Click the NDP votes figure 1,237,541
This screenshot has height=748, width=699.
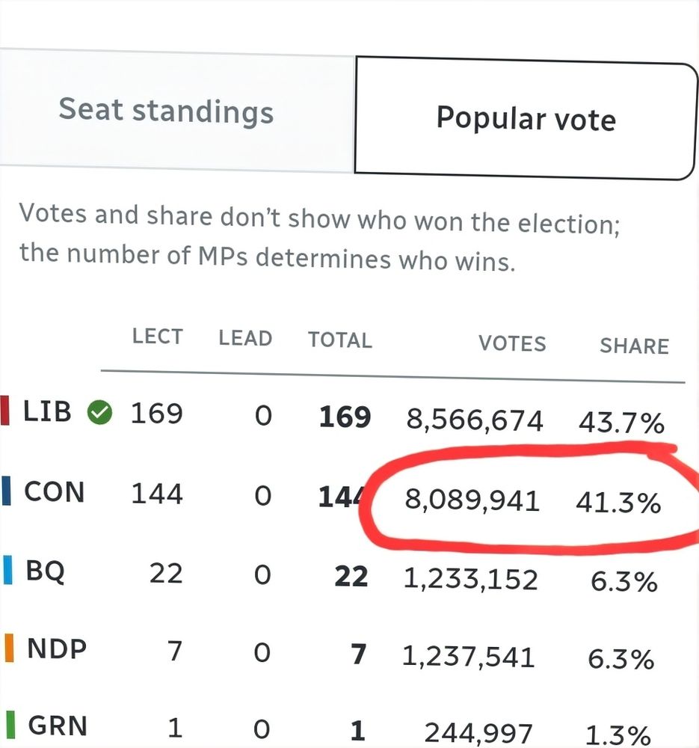[x=468, y=657]
